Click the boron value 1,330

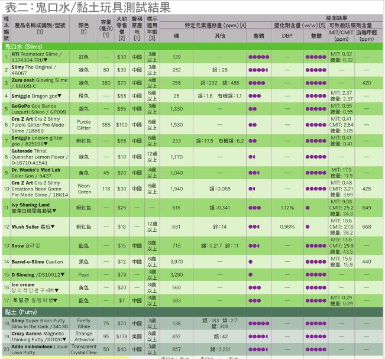pyautogui.click(x=177, y=109)
